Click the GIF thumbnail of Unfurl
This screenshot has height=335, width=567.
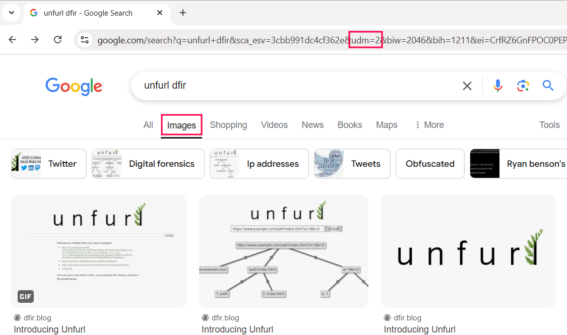98,250
